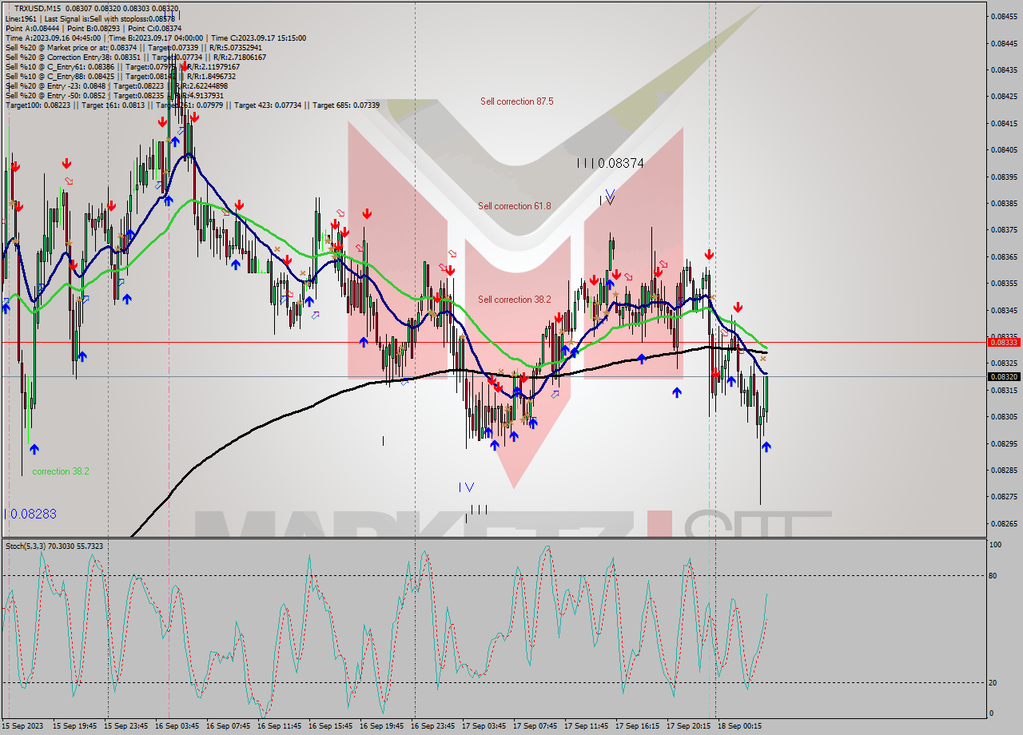The image size is (1023, 735).
Task: Click the 0.08305 price axis value
Action: tap(1004, 416)
